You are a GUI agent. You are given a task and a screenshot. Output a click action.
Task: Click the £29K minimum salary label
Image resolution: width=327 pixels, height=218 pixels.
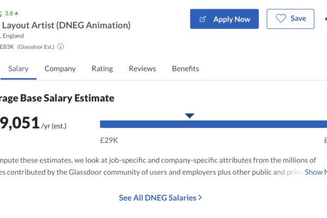tap(109, 141)
